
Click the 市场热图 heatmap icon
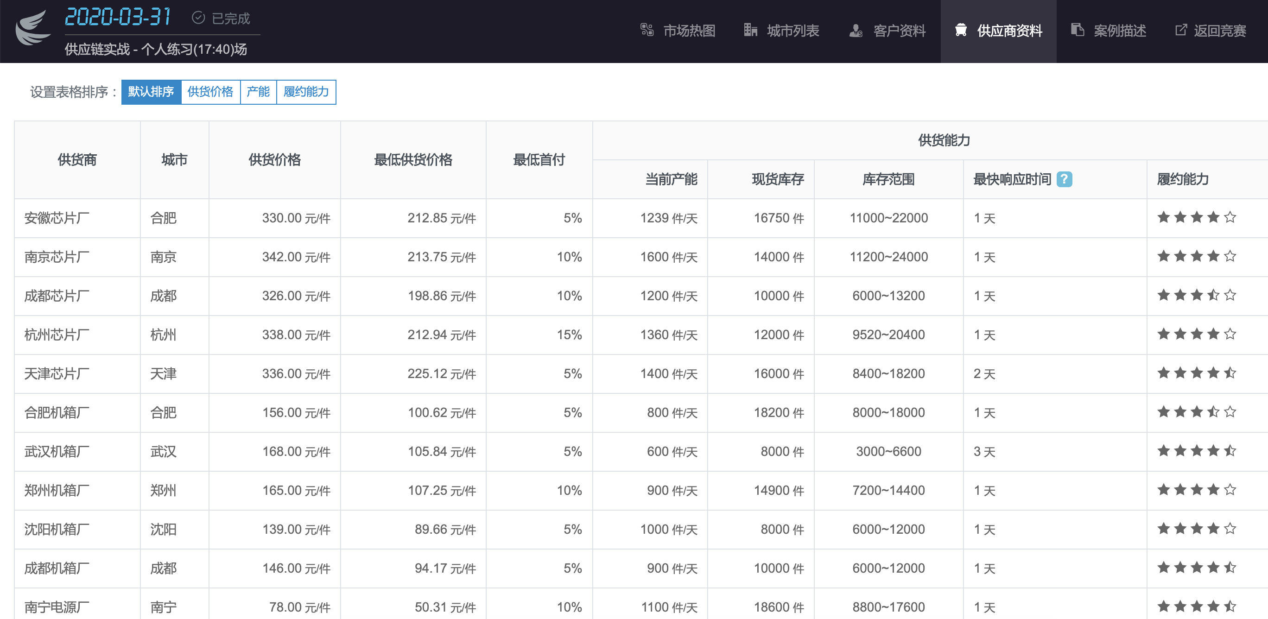coord(647,30)
